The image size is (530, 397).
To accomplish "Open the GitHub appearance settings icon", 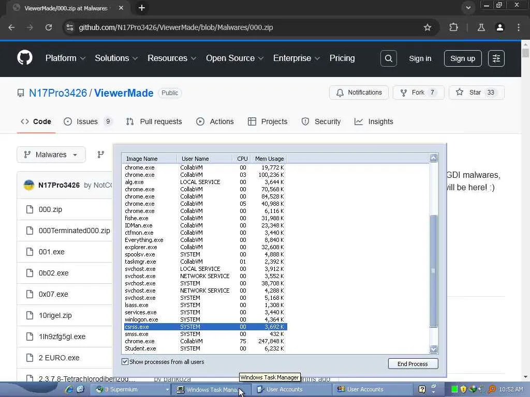I will tap(496, 58).
